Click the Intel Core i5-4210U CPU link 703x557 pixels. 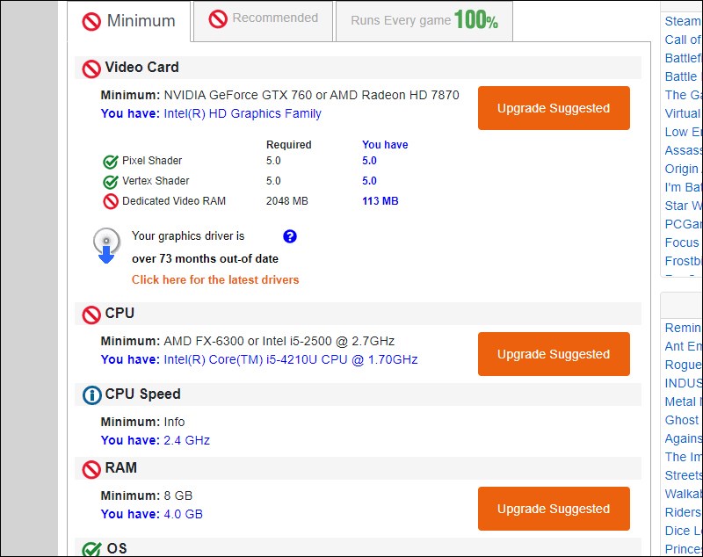tap(290, 359)
